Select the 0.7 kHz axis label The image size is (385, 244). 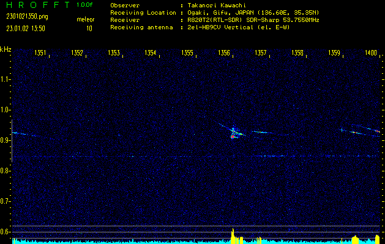coord(5,201)
